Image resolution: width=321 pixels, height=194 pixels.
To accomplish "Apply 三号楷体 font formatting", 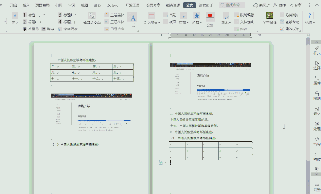I will pyautogui.click(x=115, y=22).
